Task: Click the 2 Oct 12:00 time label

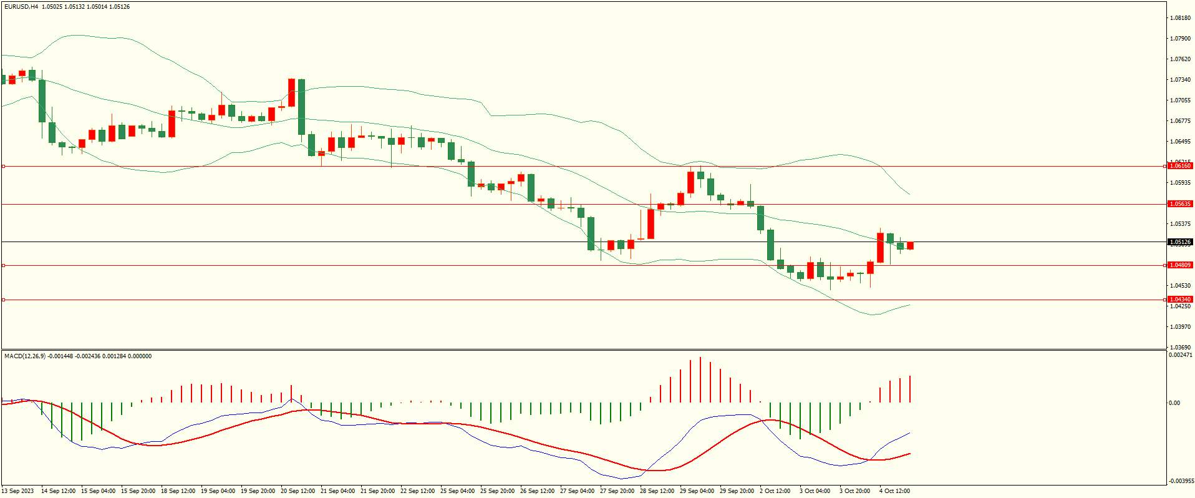Action: tap(775, 491)
